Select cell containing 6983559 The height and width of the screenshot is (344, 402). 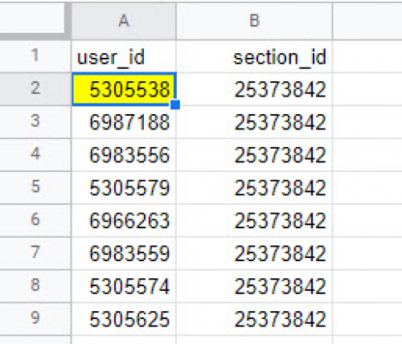(x=124, y=253)
